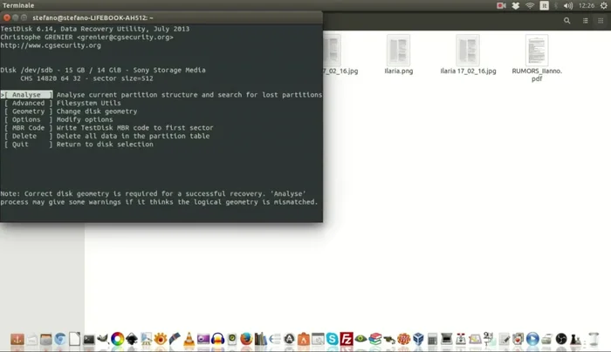Launch OBS Studio from the dock
The width and height of the screenshot is (611, 352).
560,339
